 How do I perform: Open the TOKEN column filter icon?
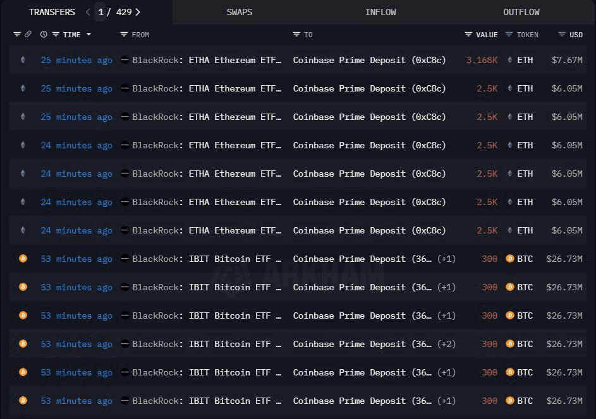(x=509, y=35)
